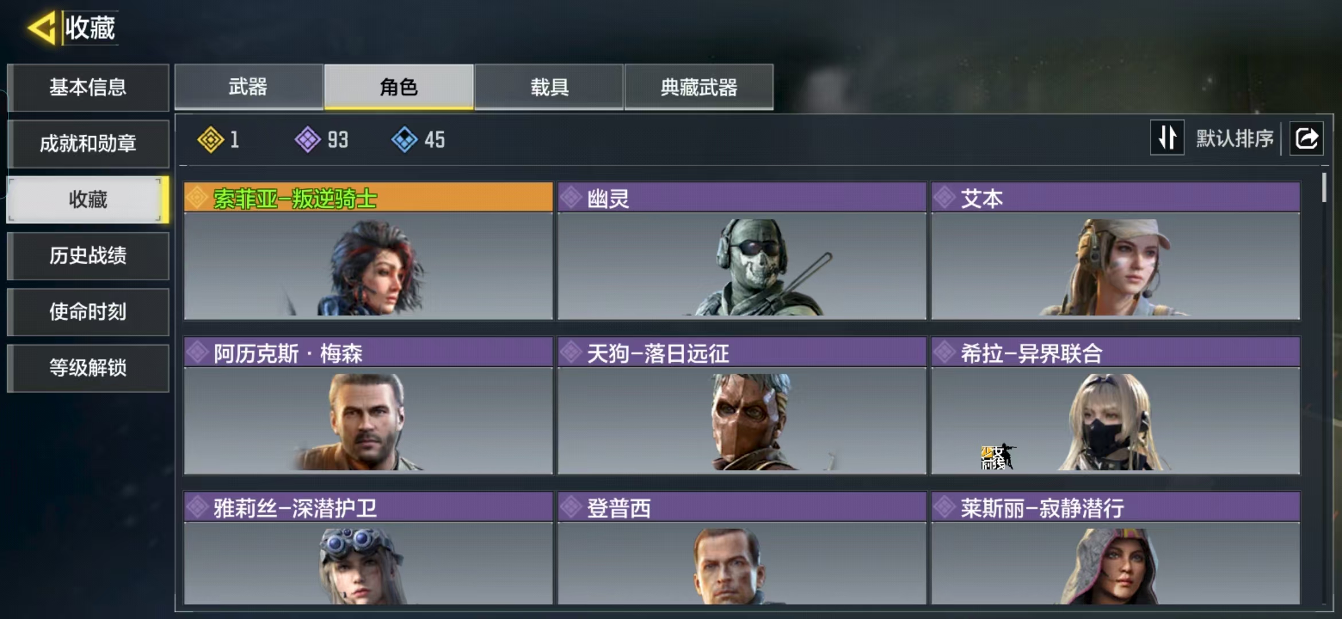
Task: Select the blue rarity filter showing 45
Action: [404, 139]
